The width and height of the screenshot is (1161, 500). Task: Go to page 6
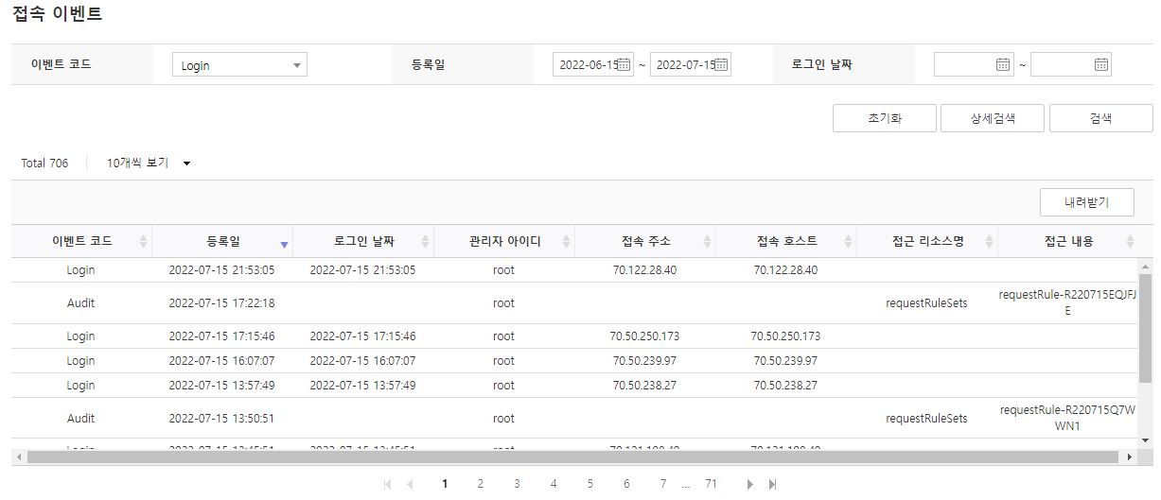[x=626, y=484]
